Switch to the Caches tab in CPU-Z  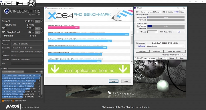tap(143, 12)
